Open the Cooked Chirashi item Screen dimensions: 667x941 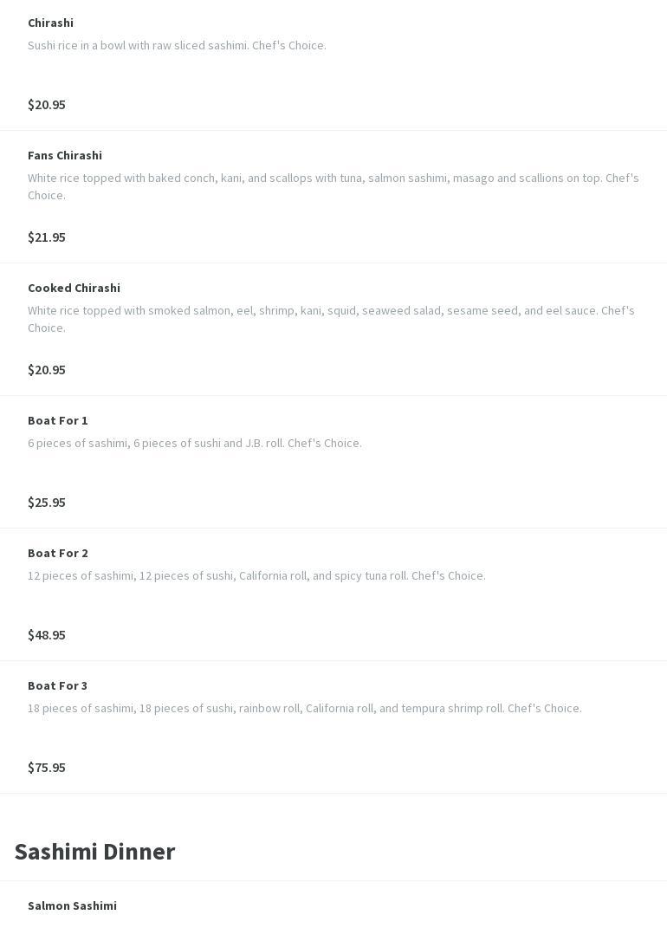74,288
